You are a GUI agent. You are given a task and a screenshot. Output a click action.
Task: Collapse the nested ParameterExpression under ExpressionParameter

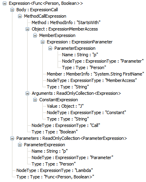(50, 48)
